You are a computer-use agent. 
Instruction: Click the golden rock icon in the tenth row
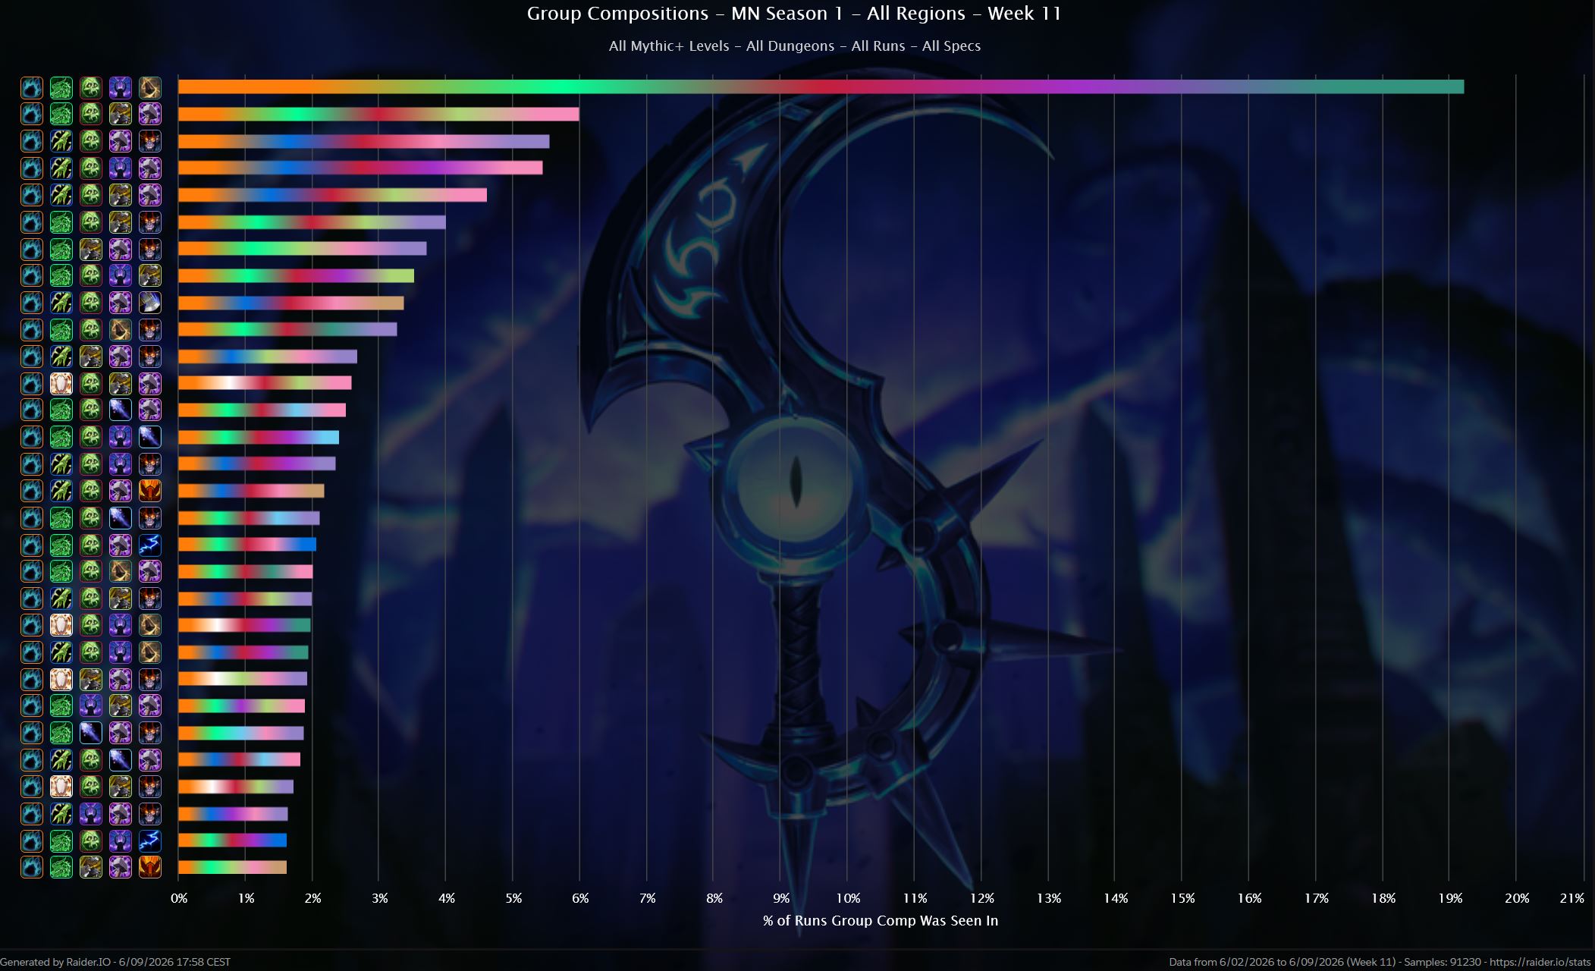121,329
